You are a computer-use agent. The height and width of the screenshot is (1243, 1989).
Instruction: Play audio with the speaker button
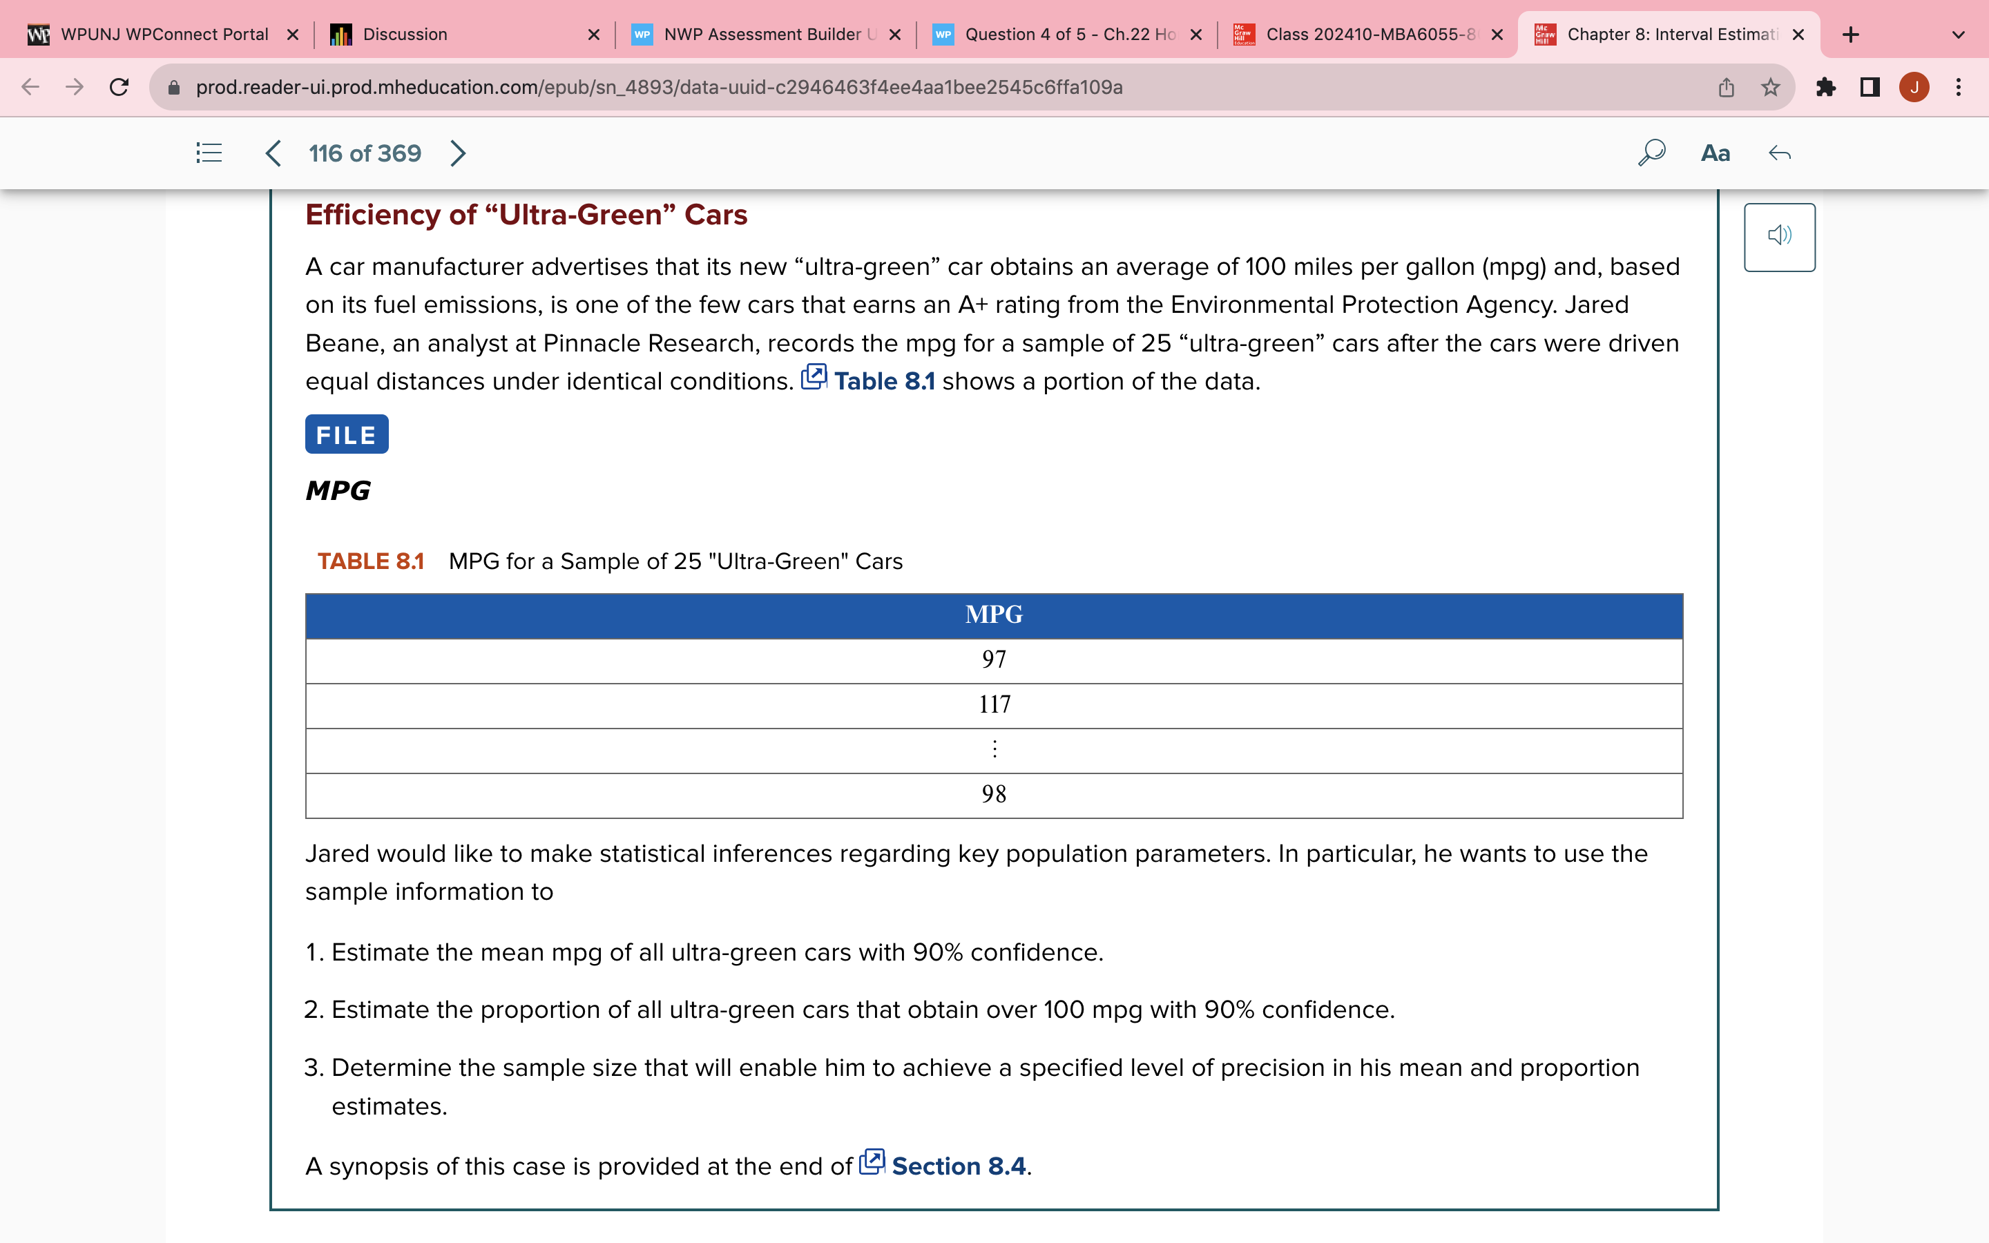1780,237
